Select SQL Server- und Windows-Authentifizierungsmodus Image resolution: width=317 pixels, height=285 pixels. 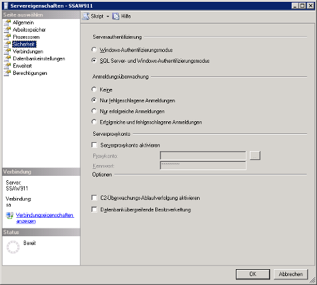[94, 60]
